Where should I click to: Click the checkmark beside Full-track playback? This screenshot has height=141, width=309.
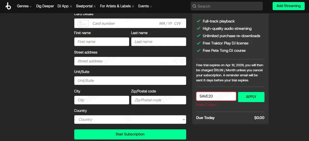pyautogui.click(x=199, y=21)
